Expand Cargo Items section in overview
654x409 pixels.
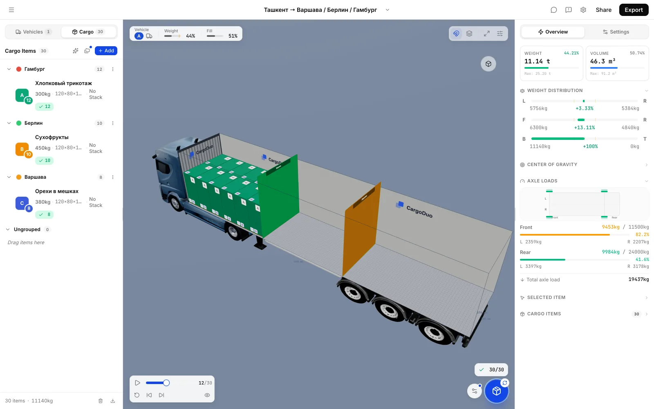[x=646, y=314]
